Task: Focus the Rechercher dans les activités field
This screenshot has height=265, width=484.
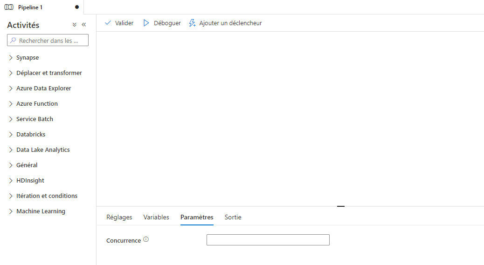Action: click(48, 41)
